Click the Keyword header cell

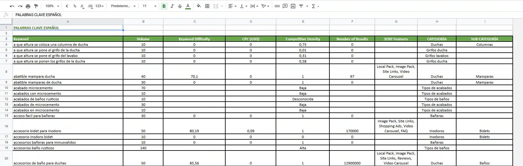coord(68,39)
